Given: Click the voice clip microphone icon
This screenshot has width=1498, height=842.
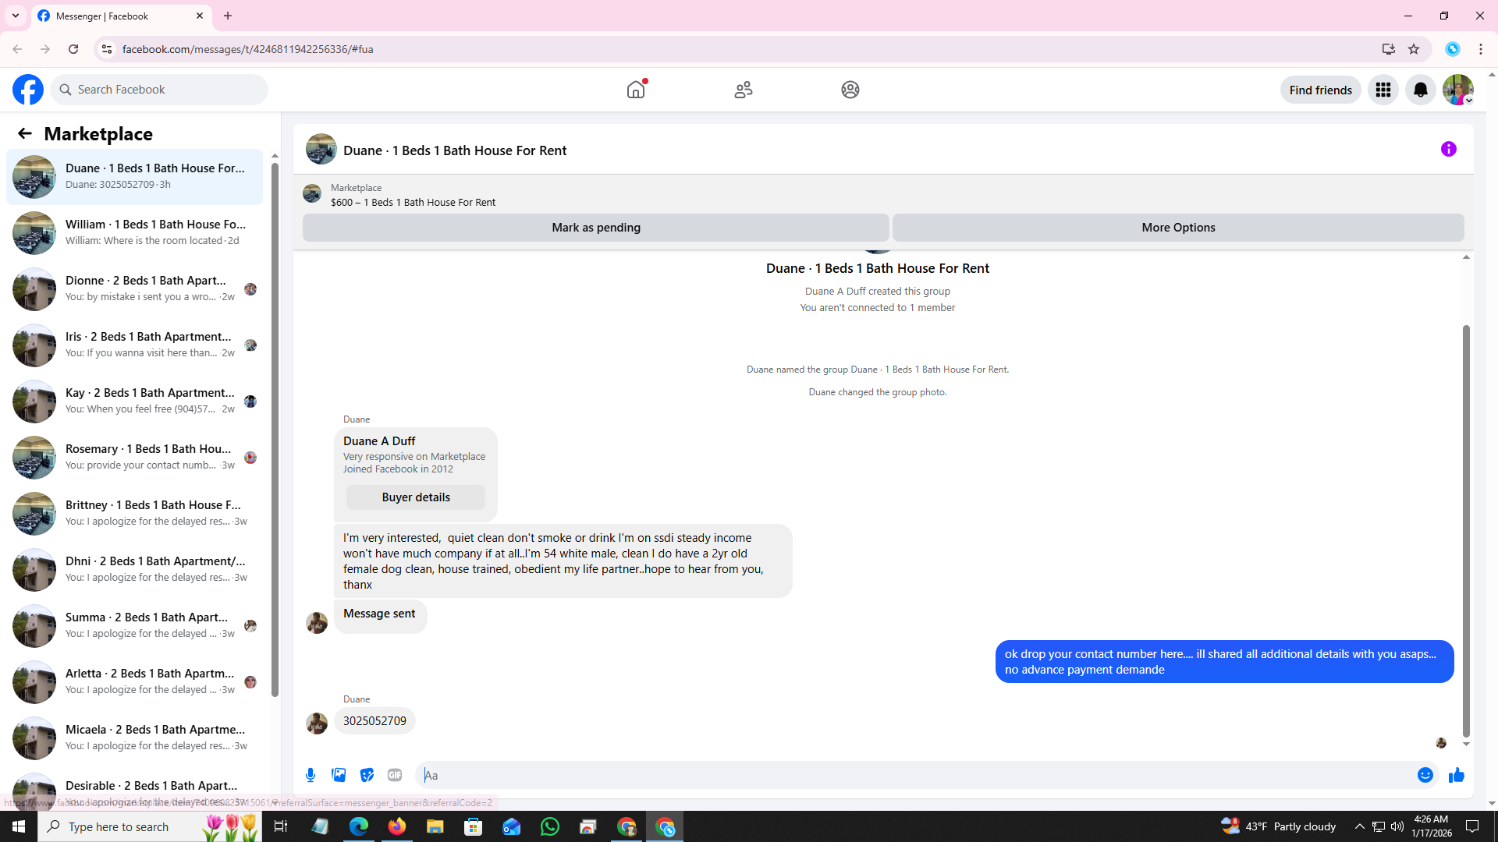Looking at the screenshot, I should pos(311,775).
